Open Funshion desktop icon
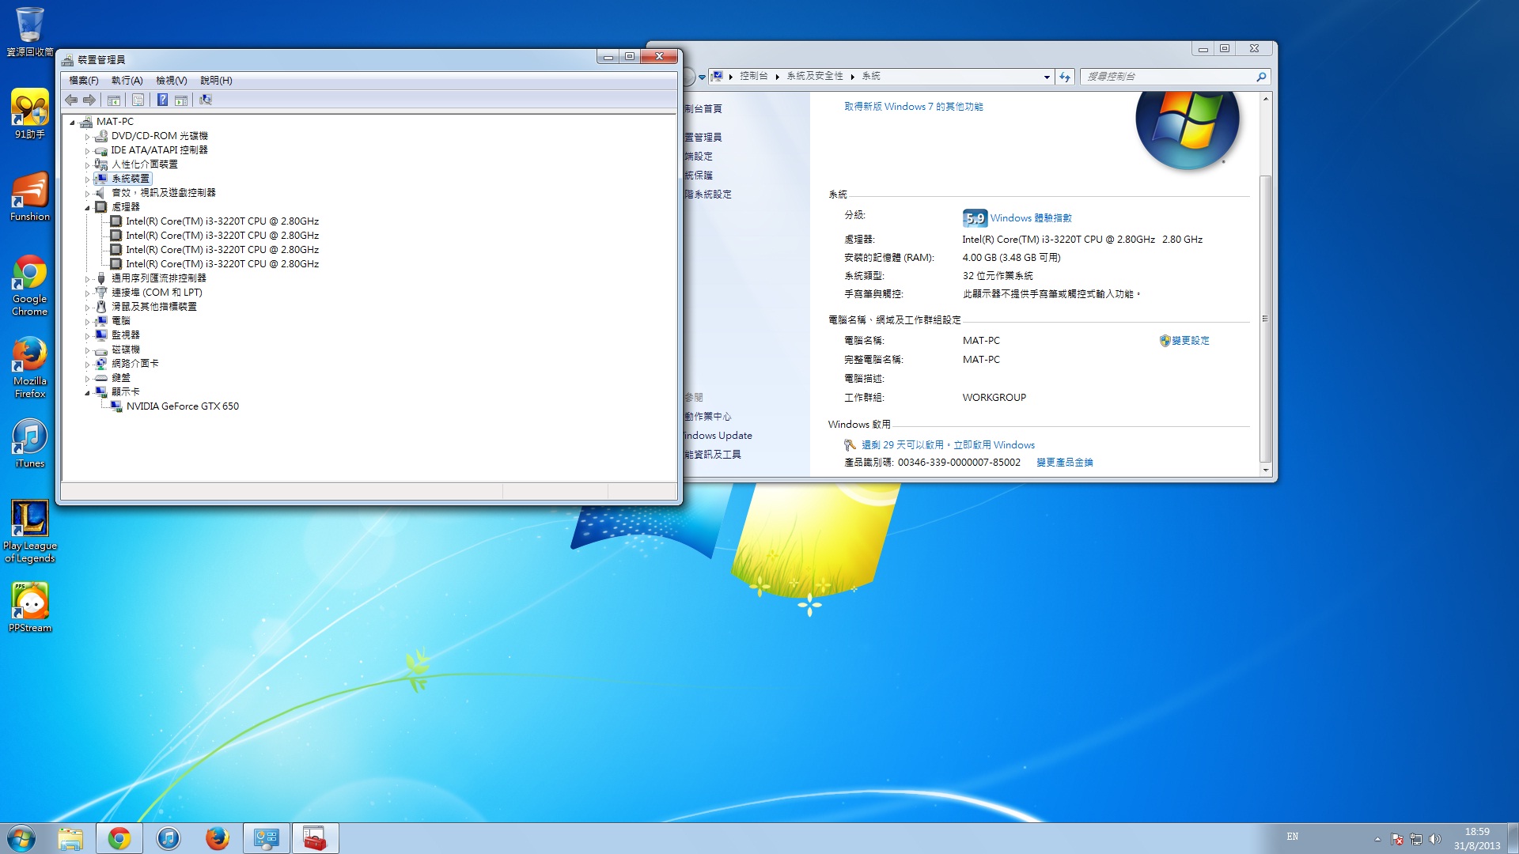The width and height of the screenshot is (1519, 854). coord(30,197)
